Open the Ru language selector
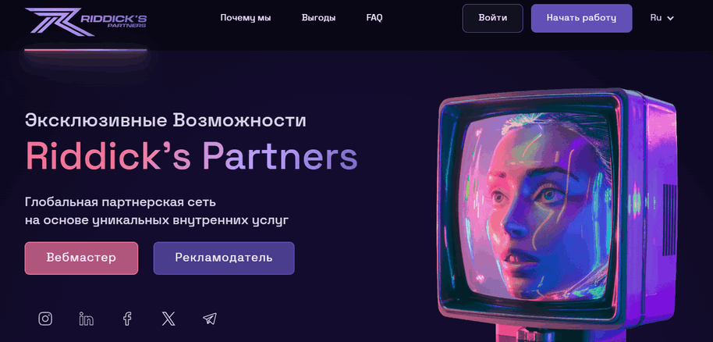Image resolution: width=713 pixels, height=342 pixels. click(662, 18)
